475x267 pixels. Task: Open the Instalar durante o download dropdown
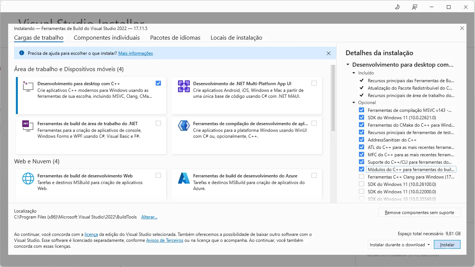(400, 244)
